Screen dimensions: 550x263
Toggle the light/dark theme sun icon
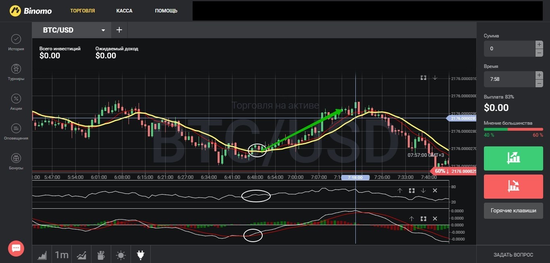click(121, 255)
